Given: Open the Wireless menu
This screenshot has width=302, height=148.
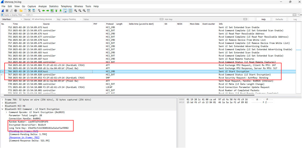Looking at the screenshot, I should pyautogui.click(x=79, y=6).
